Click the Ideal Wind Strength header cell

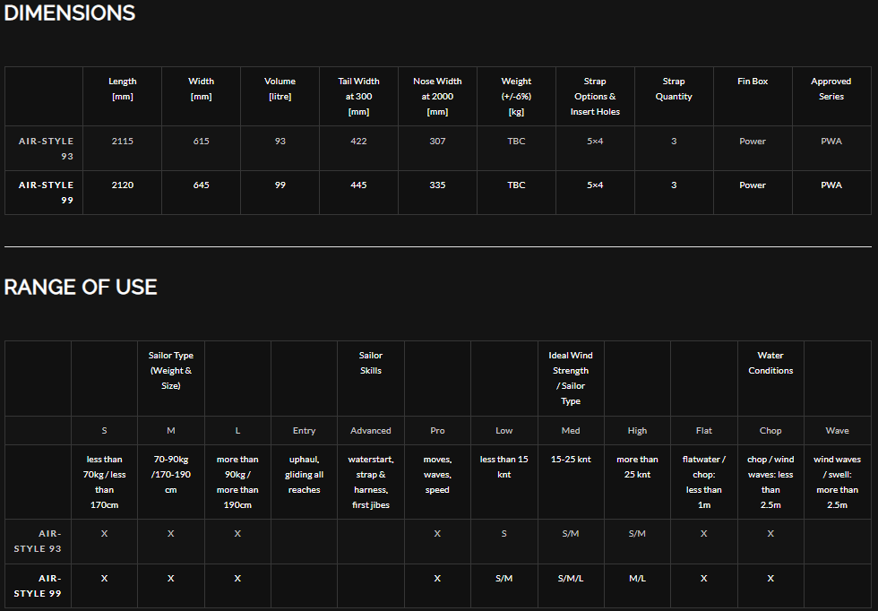(x=571, y=378)
